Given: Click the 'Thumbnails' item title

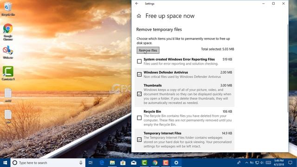Looking at the screenshot, I should point(153,85).
